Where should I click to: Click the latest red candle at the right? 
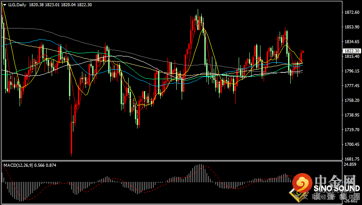302,54
